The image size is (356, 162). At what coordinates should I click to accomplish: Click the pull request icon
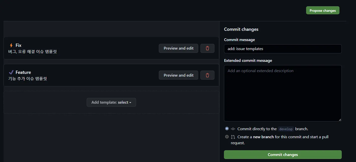[233, 137]
